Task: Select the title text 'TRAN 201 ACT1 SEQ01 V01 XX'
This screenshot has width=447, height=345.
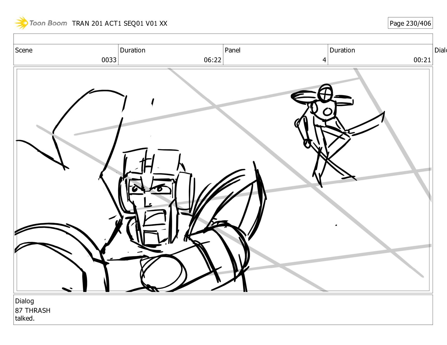Action: coord(119,24)
